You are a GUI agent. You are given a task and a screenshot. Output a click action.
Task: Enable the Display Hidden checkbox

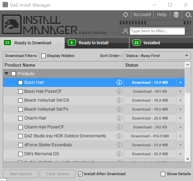[43, 56]
